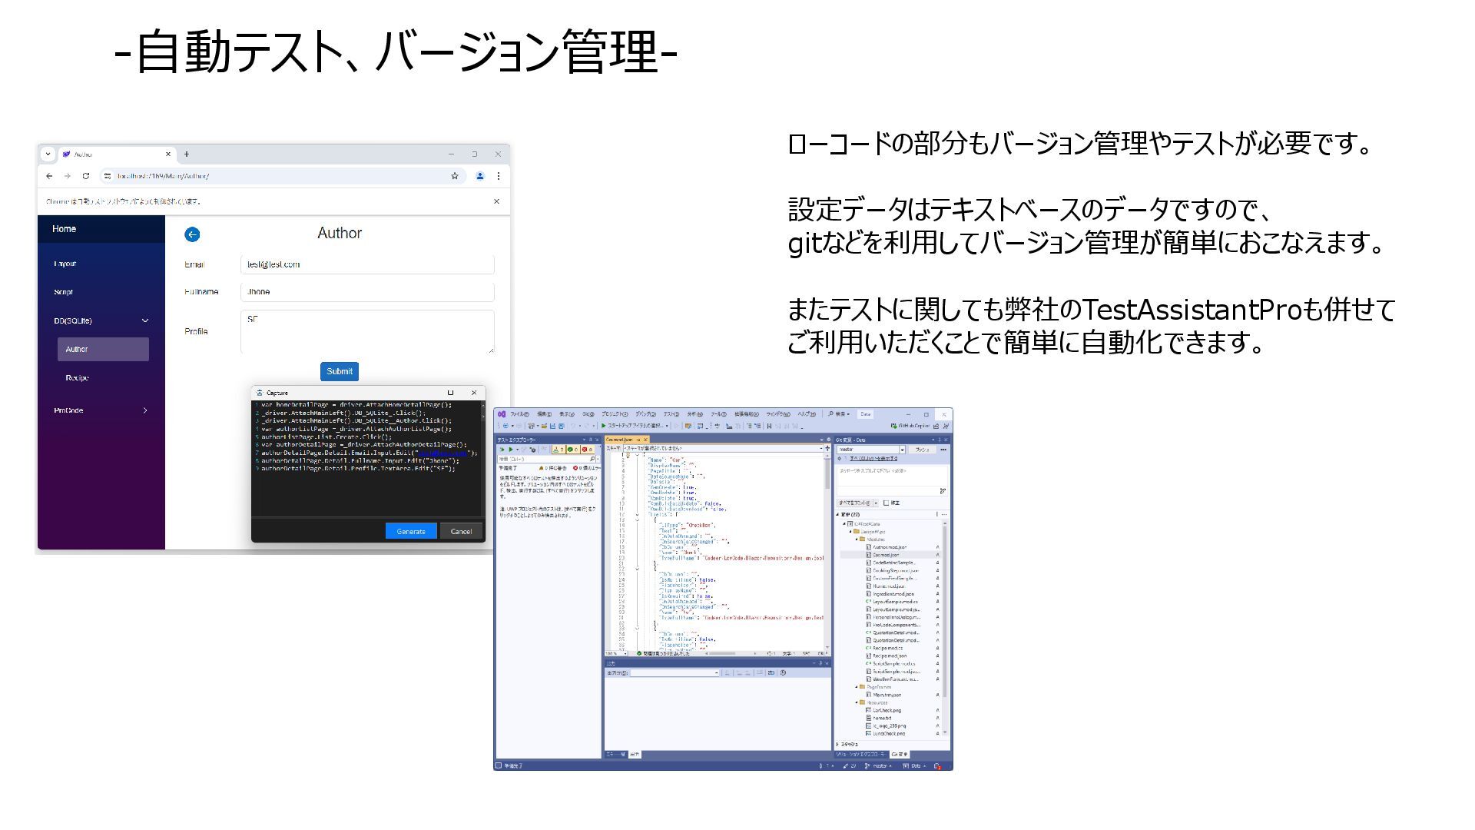Click into the Fullname input field
Screen dimensions: 1475x830
point(367,292)
